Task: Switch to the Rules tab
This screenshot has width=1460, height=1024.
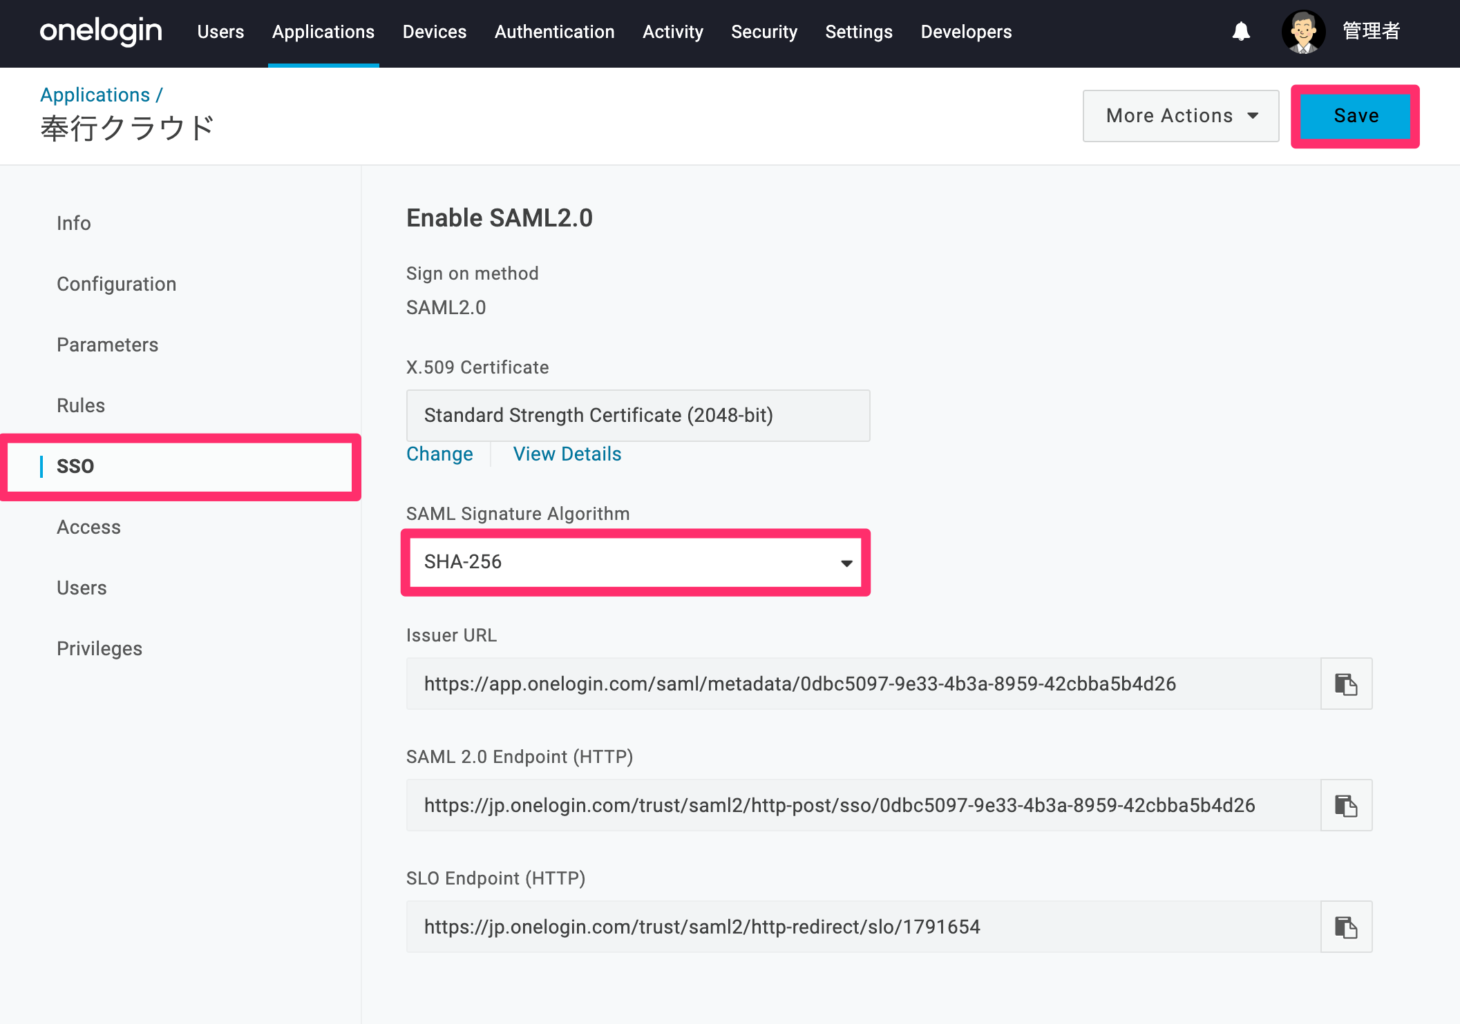Action: point(81,405)
